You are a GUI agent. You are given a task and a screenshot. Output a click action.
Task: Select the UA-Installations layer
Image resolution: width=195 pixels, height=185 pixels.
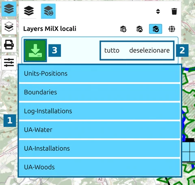click(100, 148)
